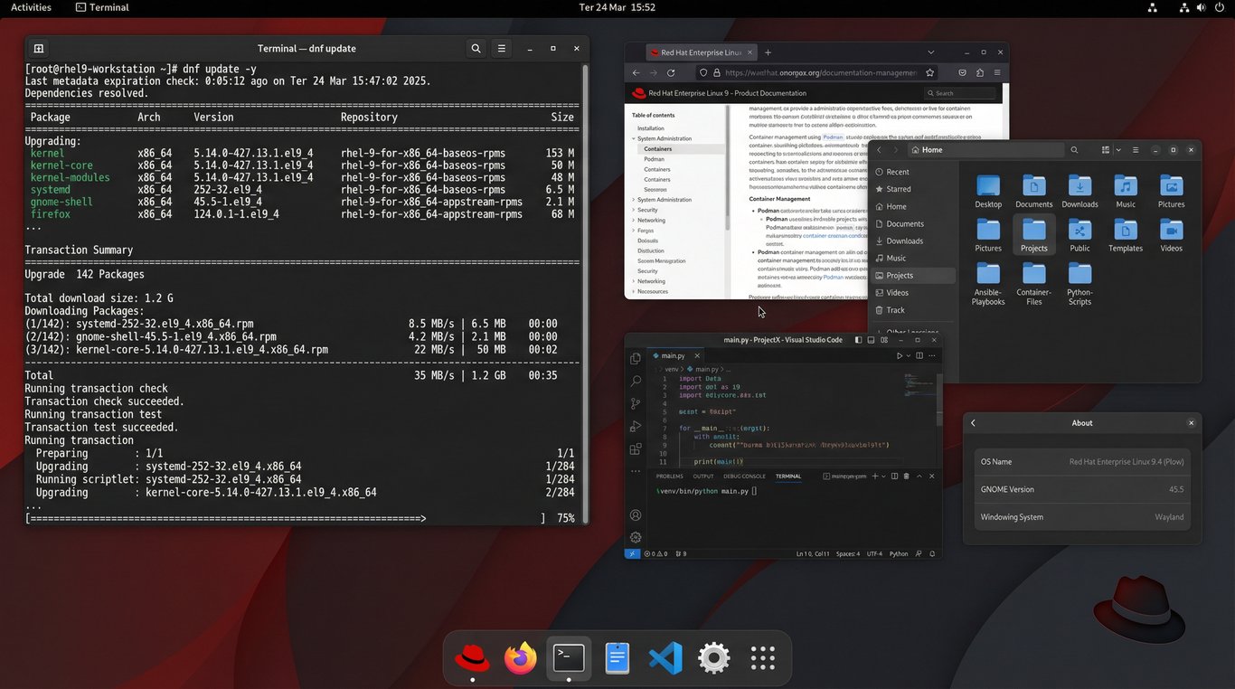
Task: Split the editor in VS Code
Action: [919, 355]
